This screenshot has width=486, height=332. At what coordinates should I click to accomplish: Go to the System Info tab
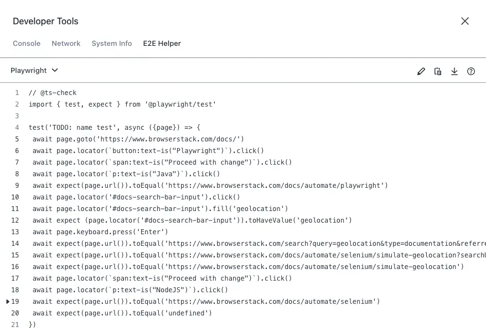point(112,44)
